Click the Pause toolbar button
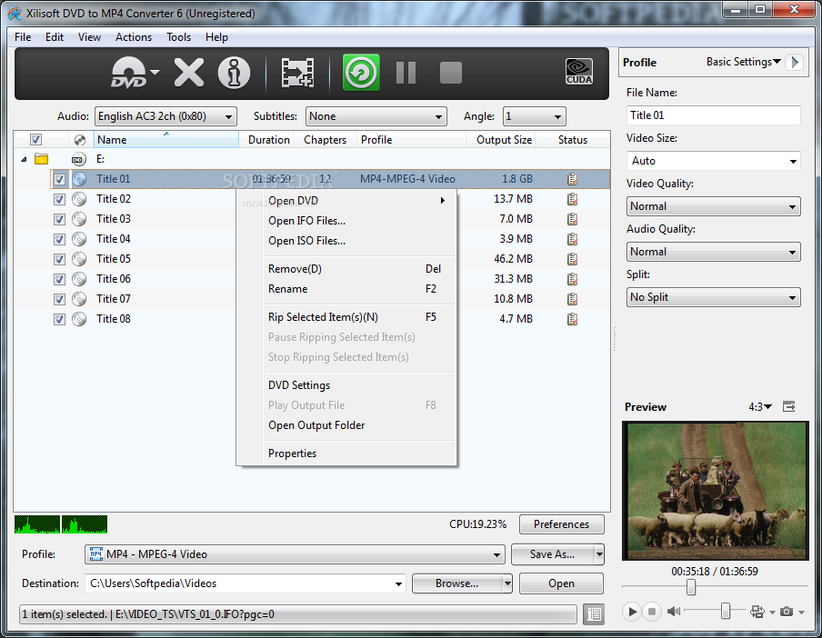 pyautogui.click(x=406, y=73)
